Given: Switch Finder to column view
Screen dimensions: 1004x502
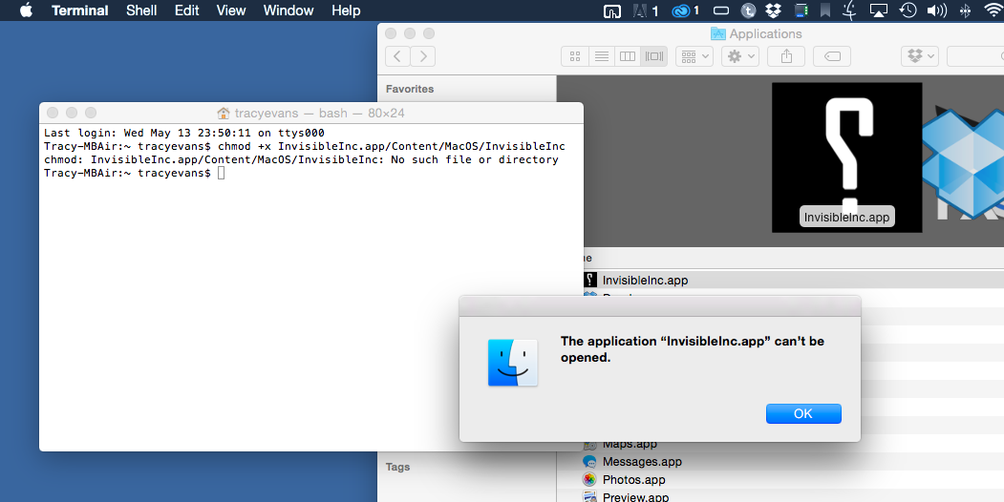Looking at the screenshot, I should [x=628, y=57].
